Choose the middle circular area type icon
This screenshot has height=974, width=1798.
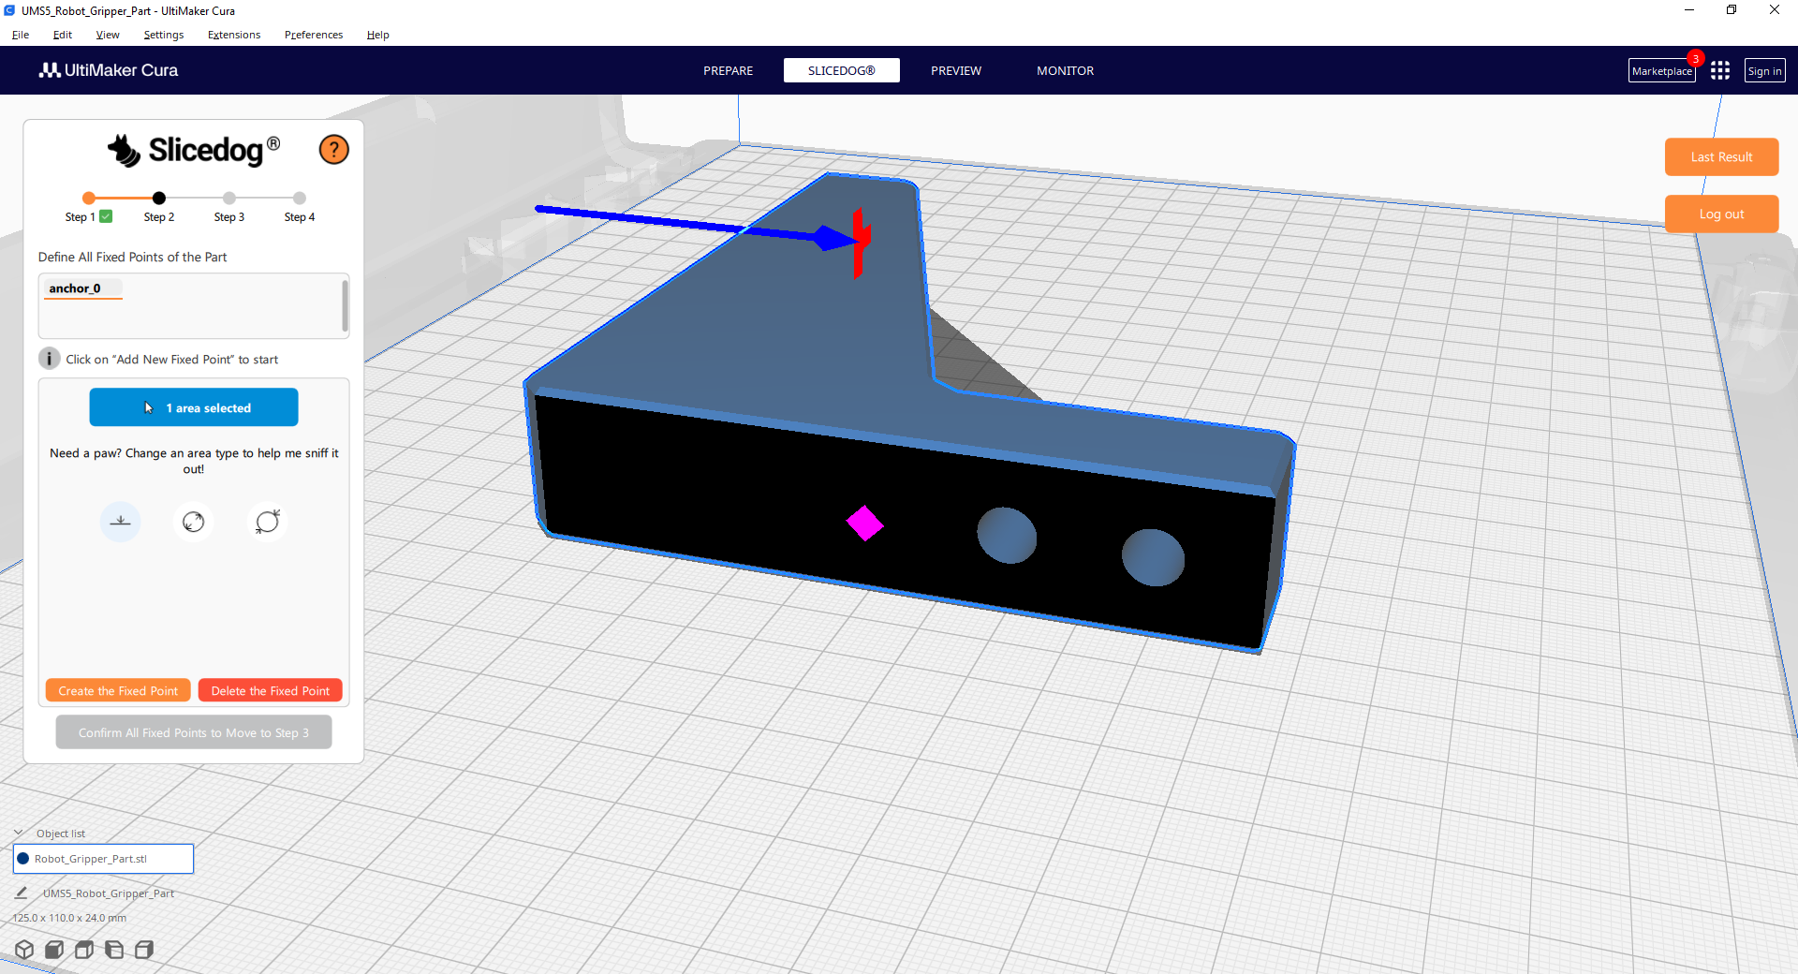(x=193, y=522)
